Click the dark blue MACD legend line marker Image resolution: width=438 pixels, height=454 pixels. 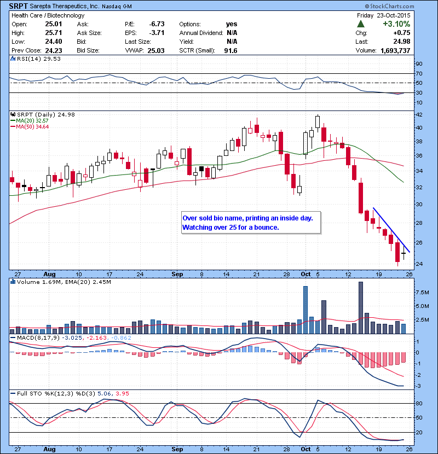point(13,337)
